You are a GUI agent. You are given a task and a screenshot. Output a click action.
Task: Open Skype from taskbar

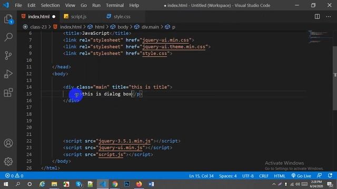tap(78, 184)
